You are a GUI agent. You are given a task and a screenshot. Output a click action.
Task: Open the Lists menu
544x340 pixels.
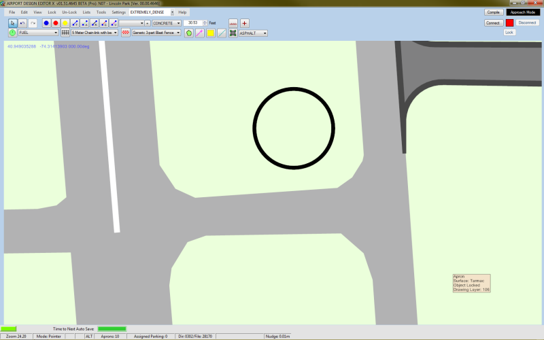(86, 12)
